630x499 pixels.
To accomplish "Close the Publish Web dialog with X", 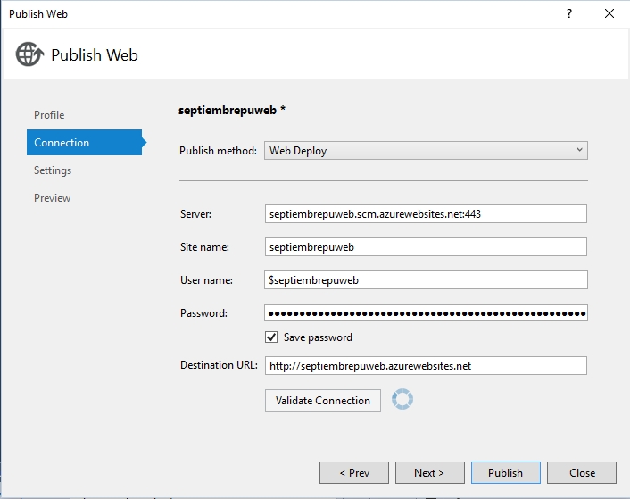I will pos(609,14).
